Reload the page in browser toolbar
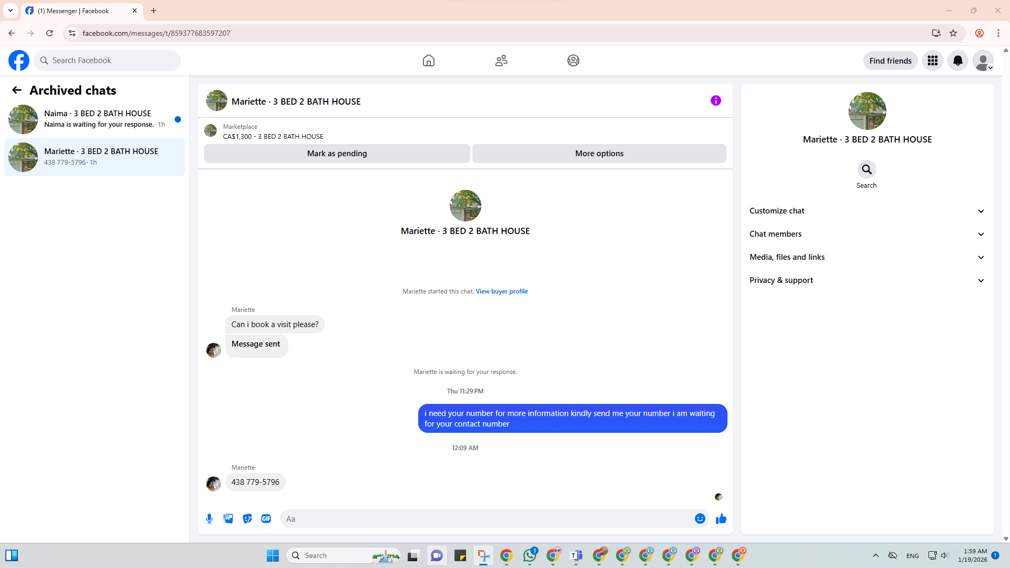Image resolution: width=1010 pixels, height=568 pixels. 49,33
